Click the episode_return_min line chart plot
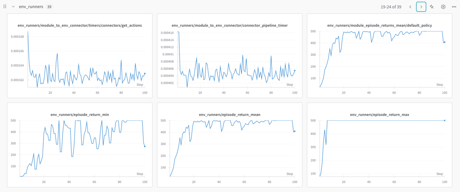 82,148
